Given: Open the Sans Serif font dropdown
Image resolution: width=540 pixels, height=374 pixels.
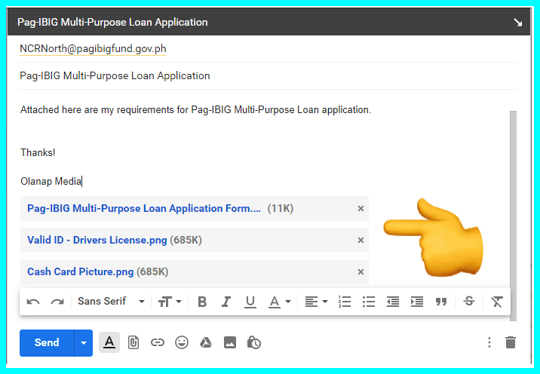Looking at the screenshot, I should (x=111, y=302).
